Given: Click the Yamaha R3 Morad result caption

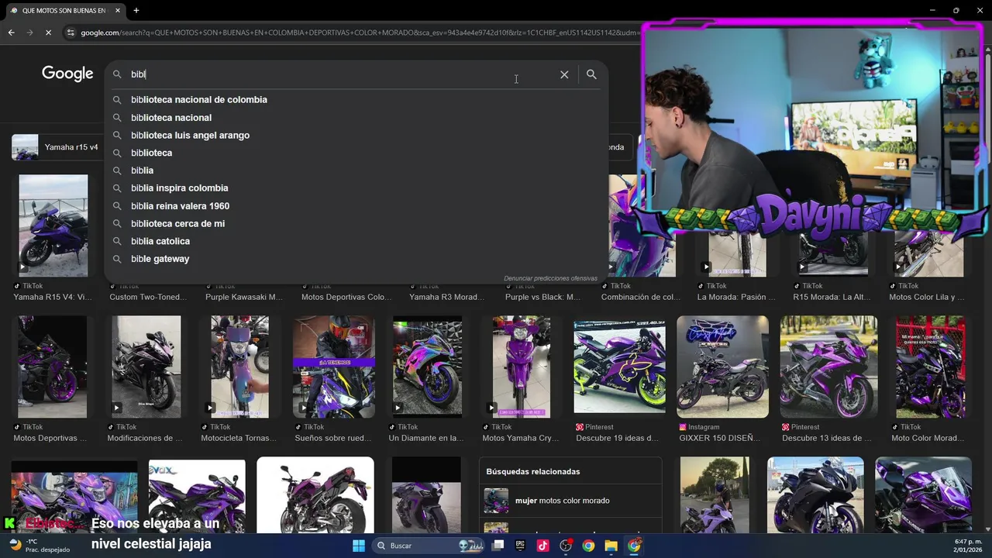Looking at the screenshot, I should point(447,297).
